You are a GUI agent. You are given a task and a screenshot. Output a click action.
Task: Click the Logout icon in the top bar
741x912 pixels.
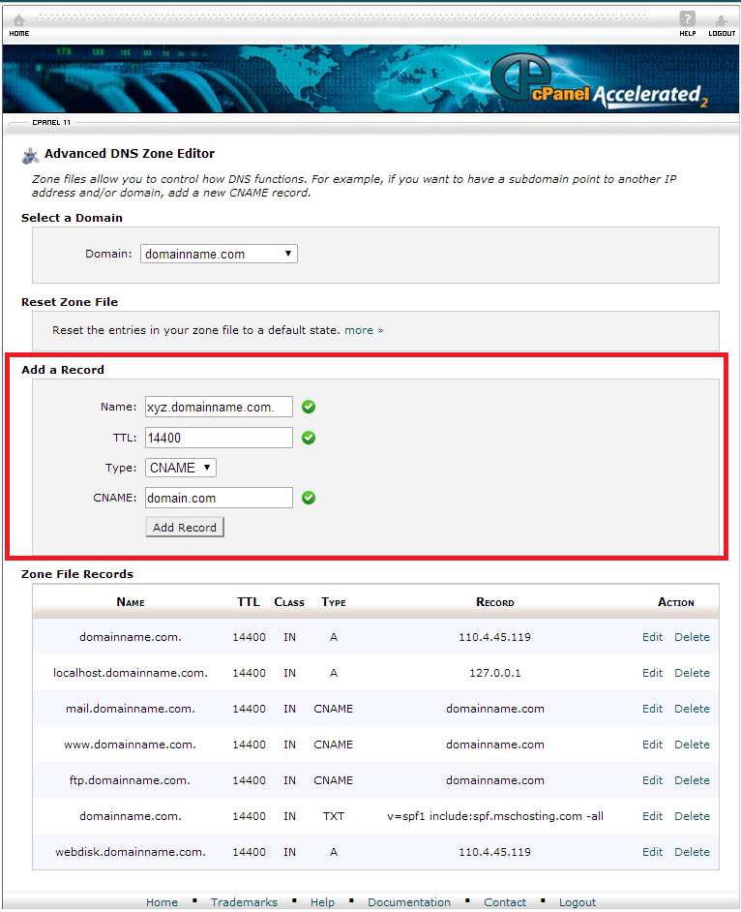(x=722, y=20)
